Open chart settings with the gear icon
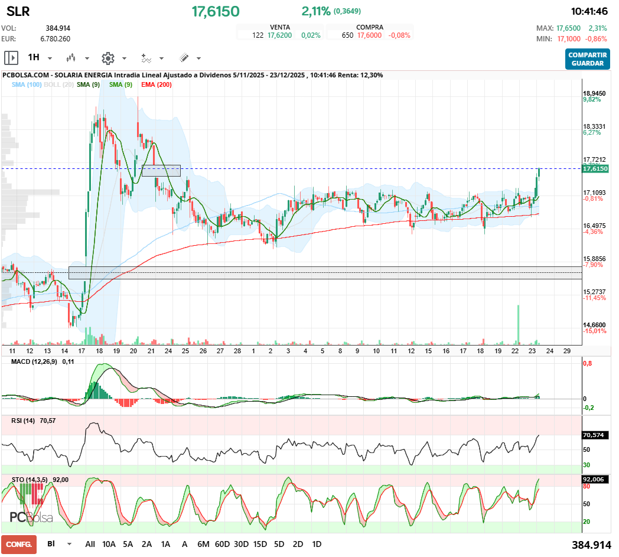This screenshot has height=557, width=619. [x=107, y=58]
